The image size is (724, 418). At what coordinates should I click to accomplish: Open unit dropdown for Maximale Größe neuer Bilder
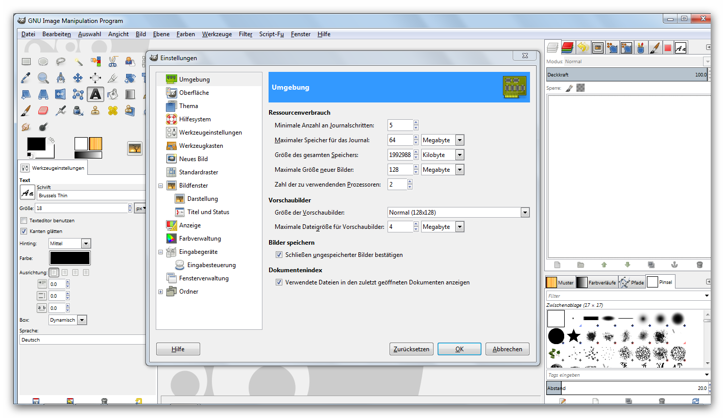tap(460, 170)
